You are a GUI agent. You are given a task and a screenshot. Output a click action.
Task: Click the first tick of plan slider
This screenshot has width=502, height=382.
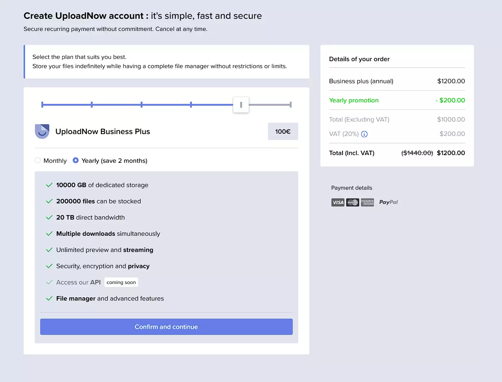click(x=42, y=105)
